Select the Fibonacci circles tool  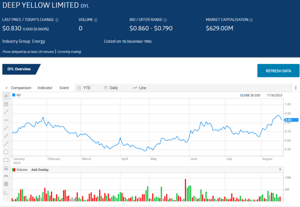tap(6, 184)
